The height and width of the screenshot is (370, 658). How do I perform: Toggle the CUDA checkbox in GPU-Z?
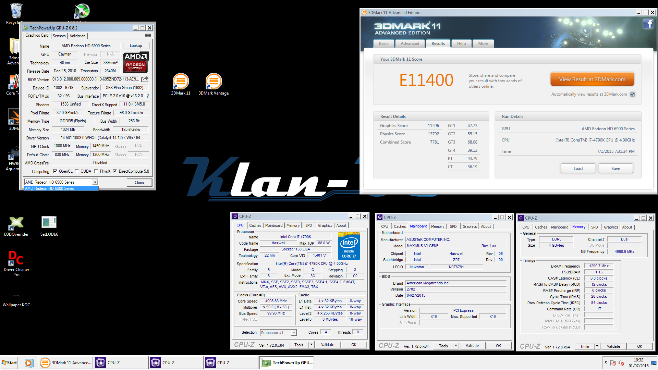(77, 171)
